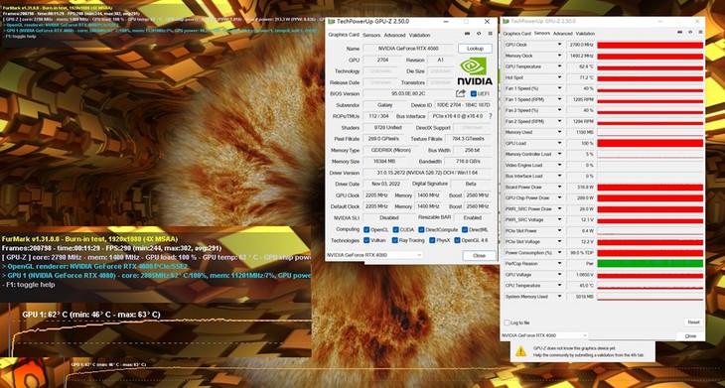Open the hamburger menu in Graphics Card window

click(x=490, y=34)
